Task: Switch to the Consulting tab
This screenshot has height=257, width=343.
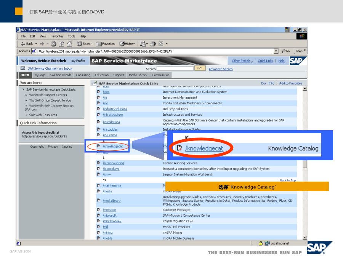Action: click(83, 75)
